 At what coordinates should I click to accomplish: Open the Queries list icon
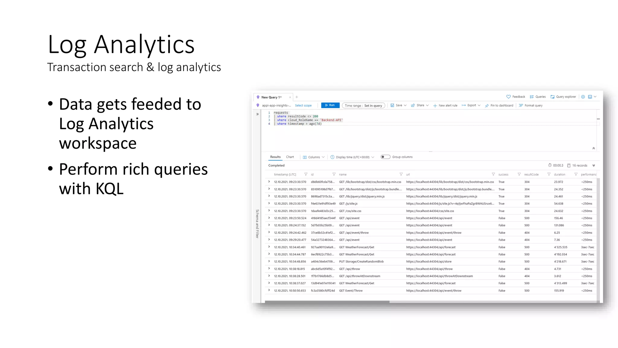click(532, 97)
